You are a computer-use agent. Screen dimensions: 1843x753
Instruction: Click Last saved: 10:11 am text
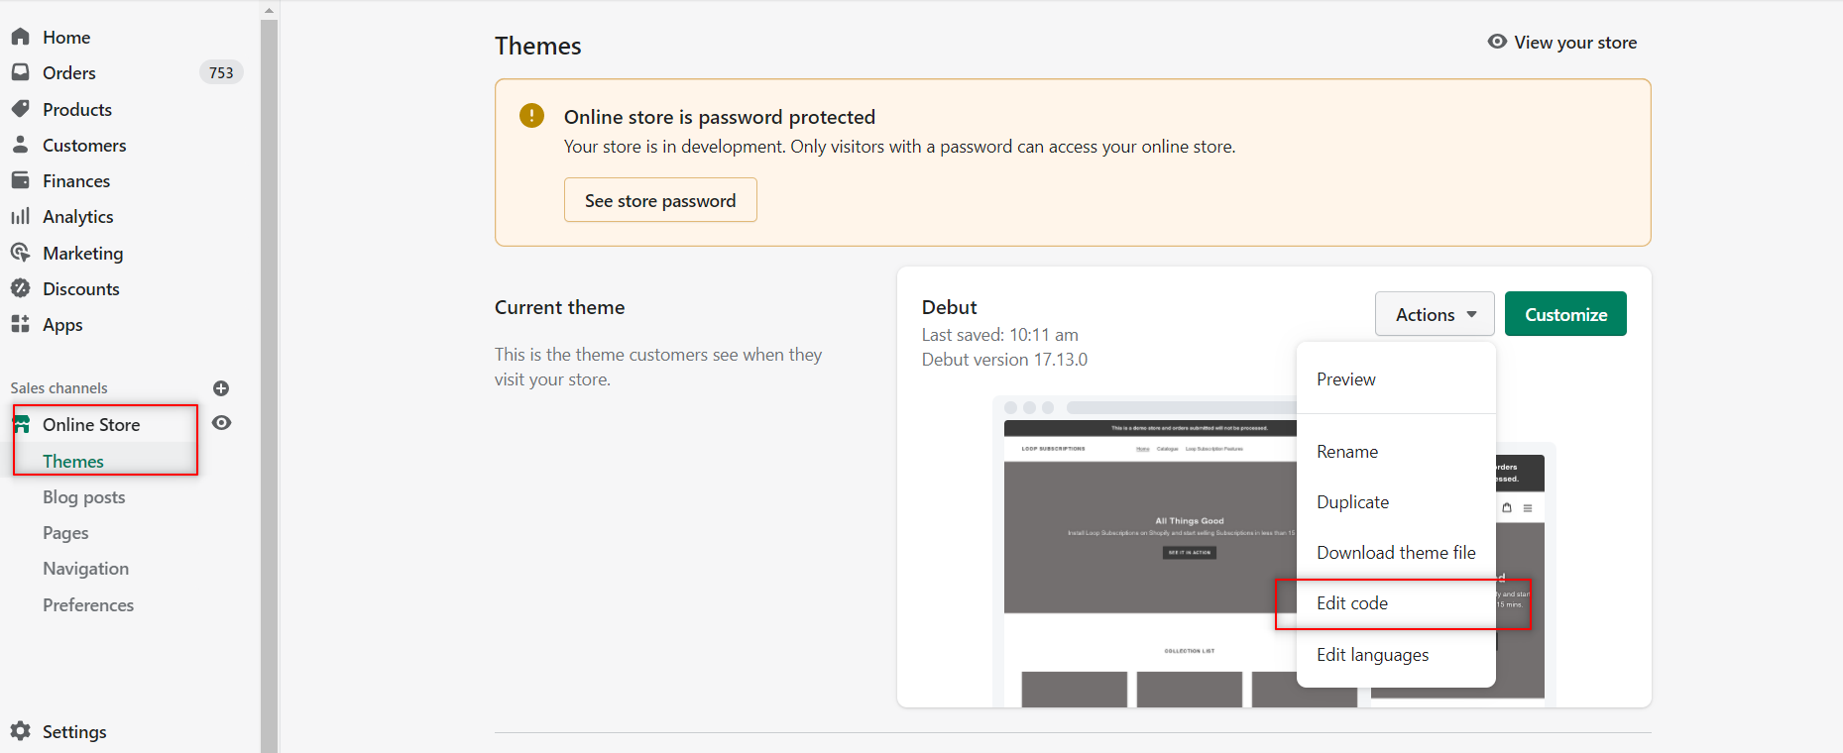point(1000,335)
